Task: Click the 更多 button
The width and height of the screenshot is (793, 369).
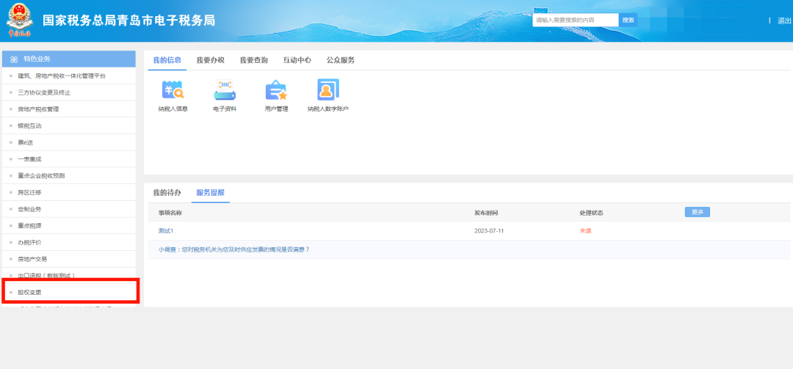Action: (698, 212)
